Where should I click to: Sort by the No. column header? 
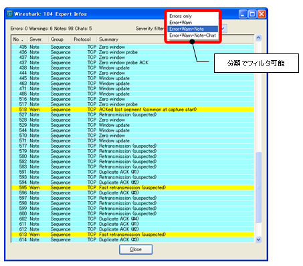[19, 39]
